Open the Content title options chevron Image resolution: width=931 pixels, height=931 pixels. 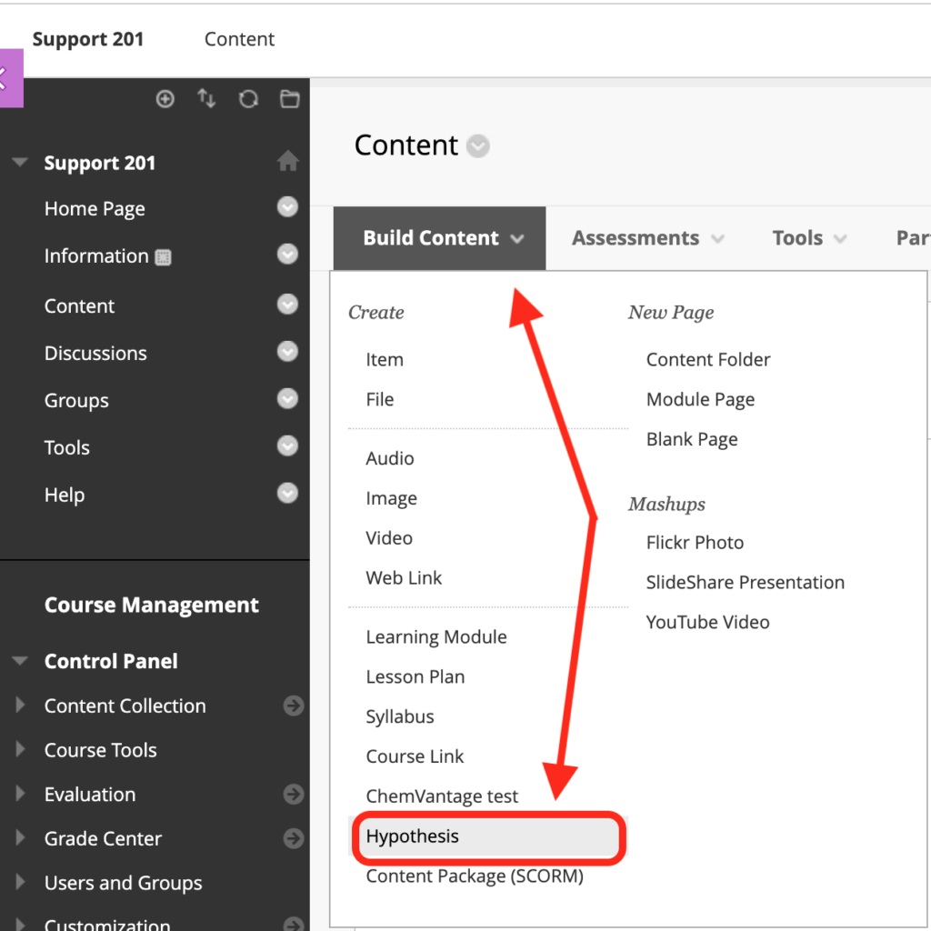pos(477,146)
